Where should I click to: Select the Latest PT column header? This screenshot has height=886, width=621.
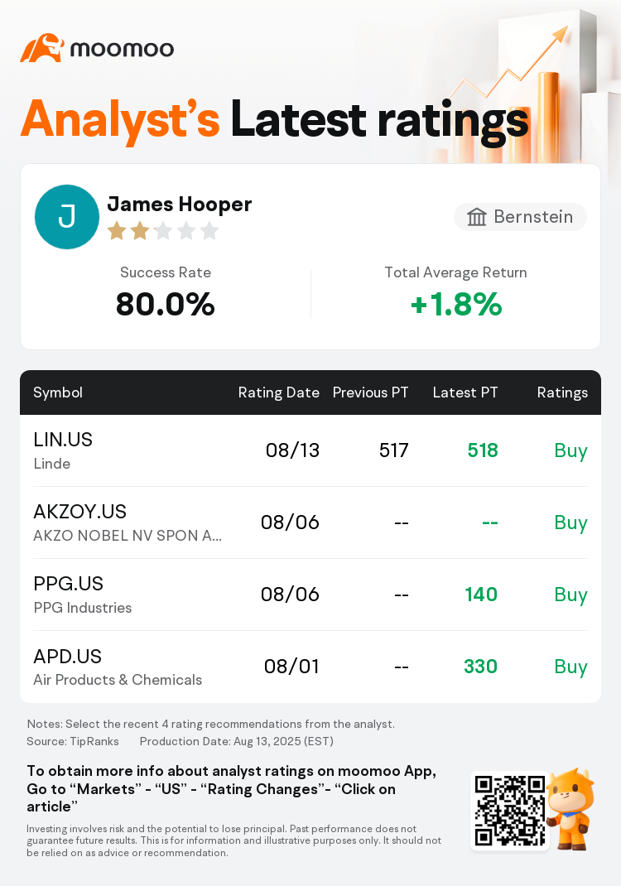coord(465,392)
